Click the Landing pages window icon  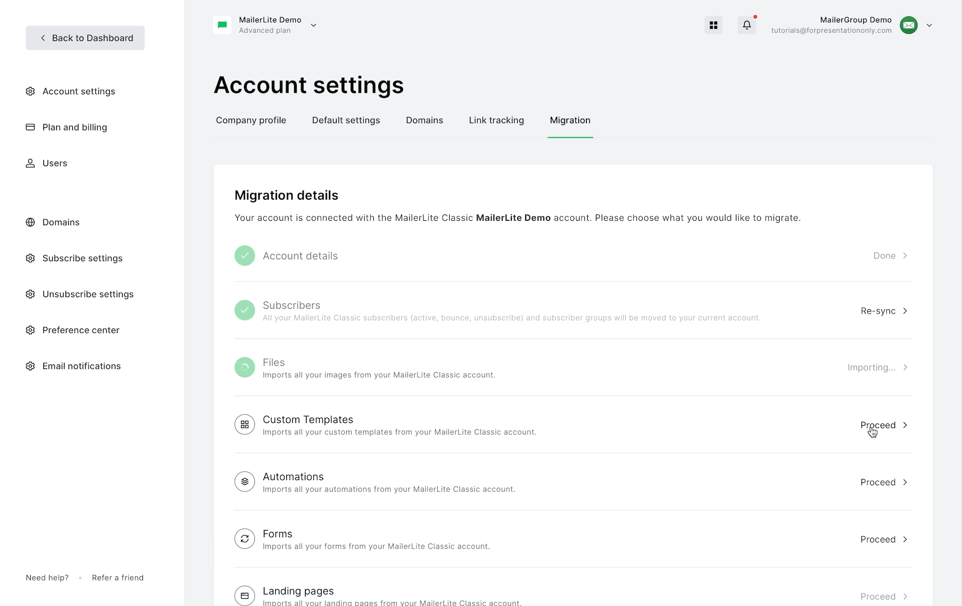click(x=244, y=595)
